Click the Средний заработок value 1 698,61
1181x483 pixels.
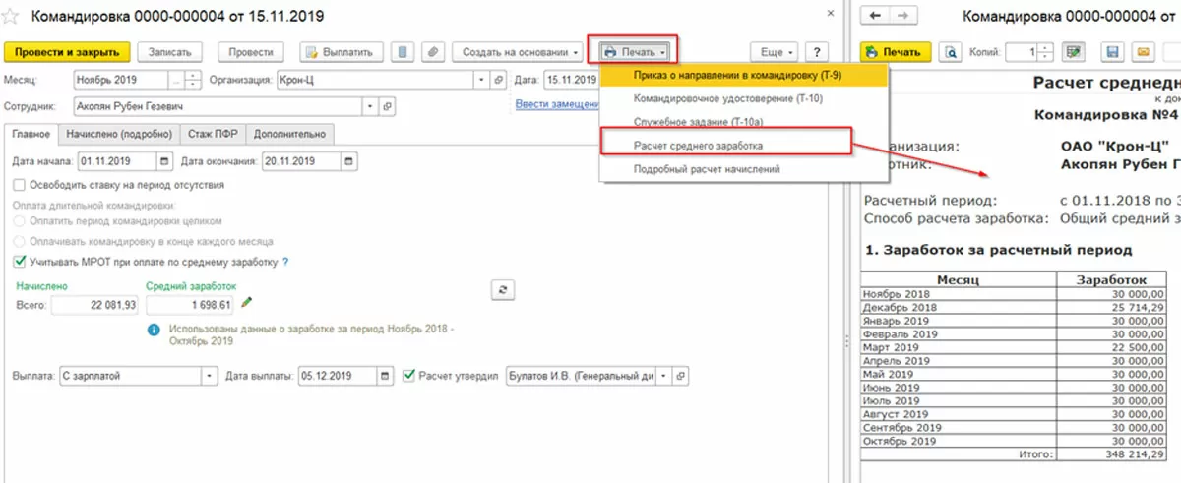tap(191, 306)
